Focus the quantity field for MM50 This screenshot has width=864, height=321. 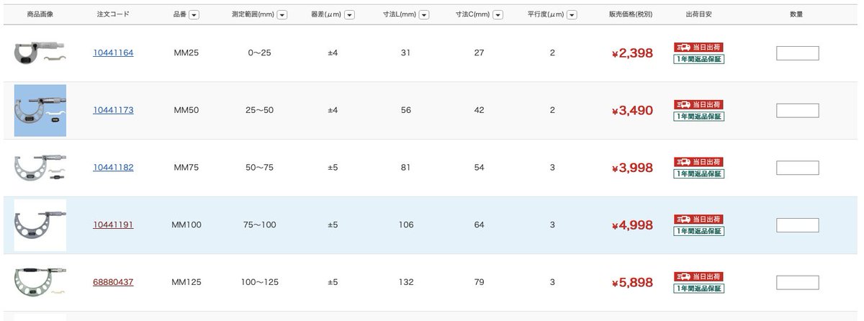click(x=797, y=111)
